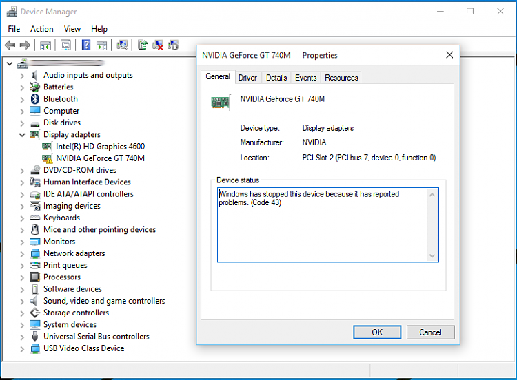Viewport: 517px width, 380px height.
Task: Click the Disable device down-arrow icon
Action: click(x=173, y=45)
